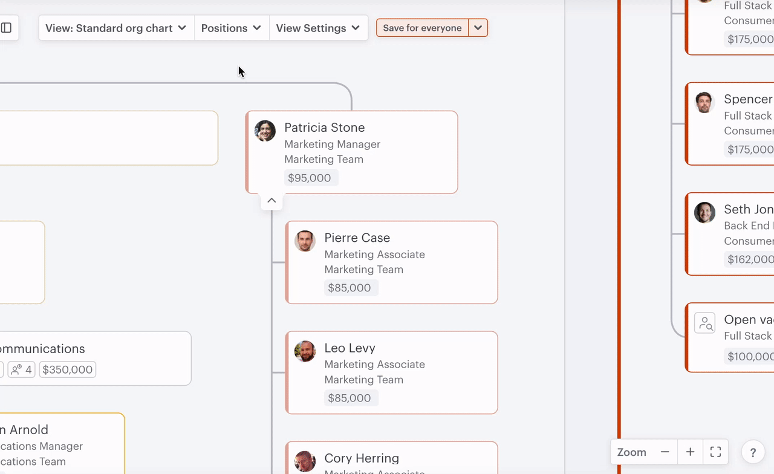The height and width of the screenshot is (474, 774).
Task: Click the headcount icon showing 4
Action: point(21,369)
